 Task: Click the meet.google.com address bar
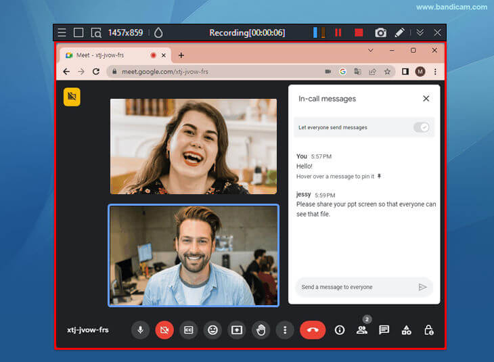pos(217,72)
